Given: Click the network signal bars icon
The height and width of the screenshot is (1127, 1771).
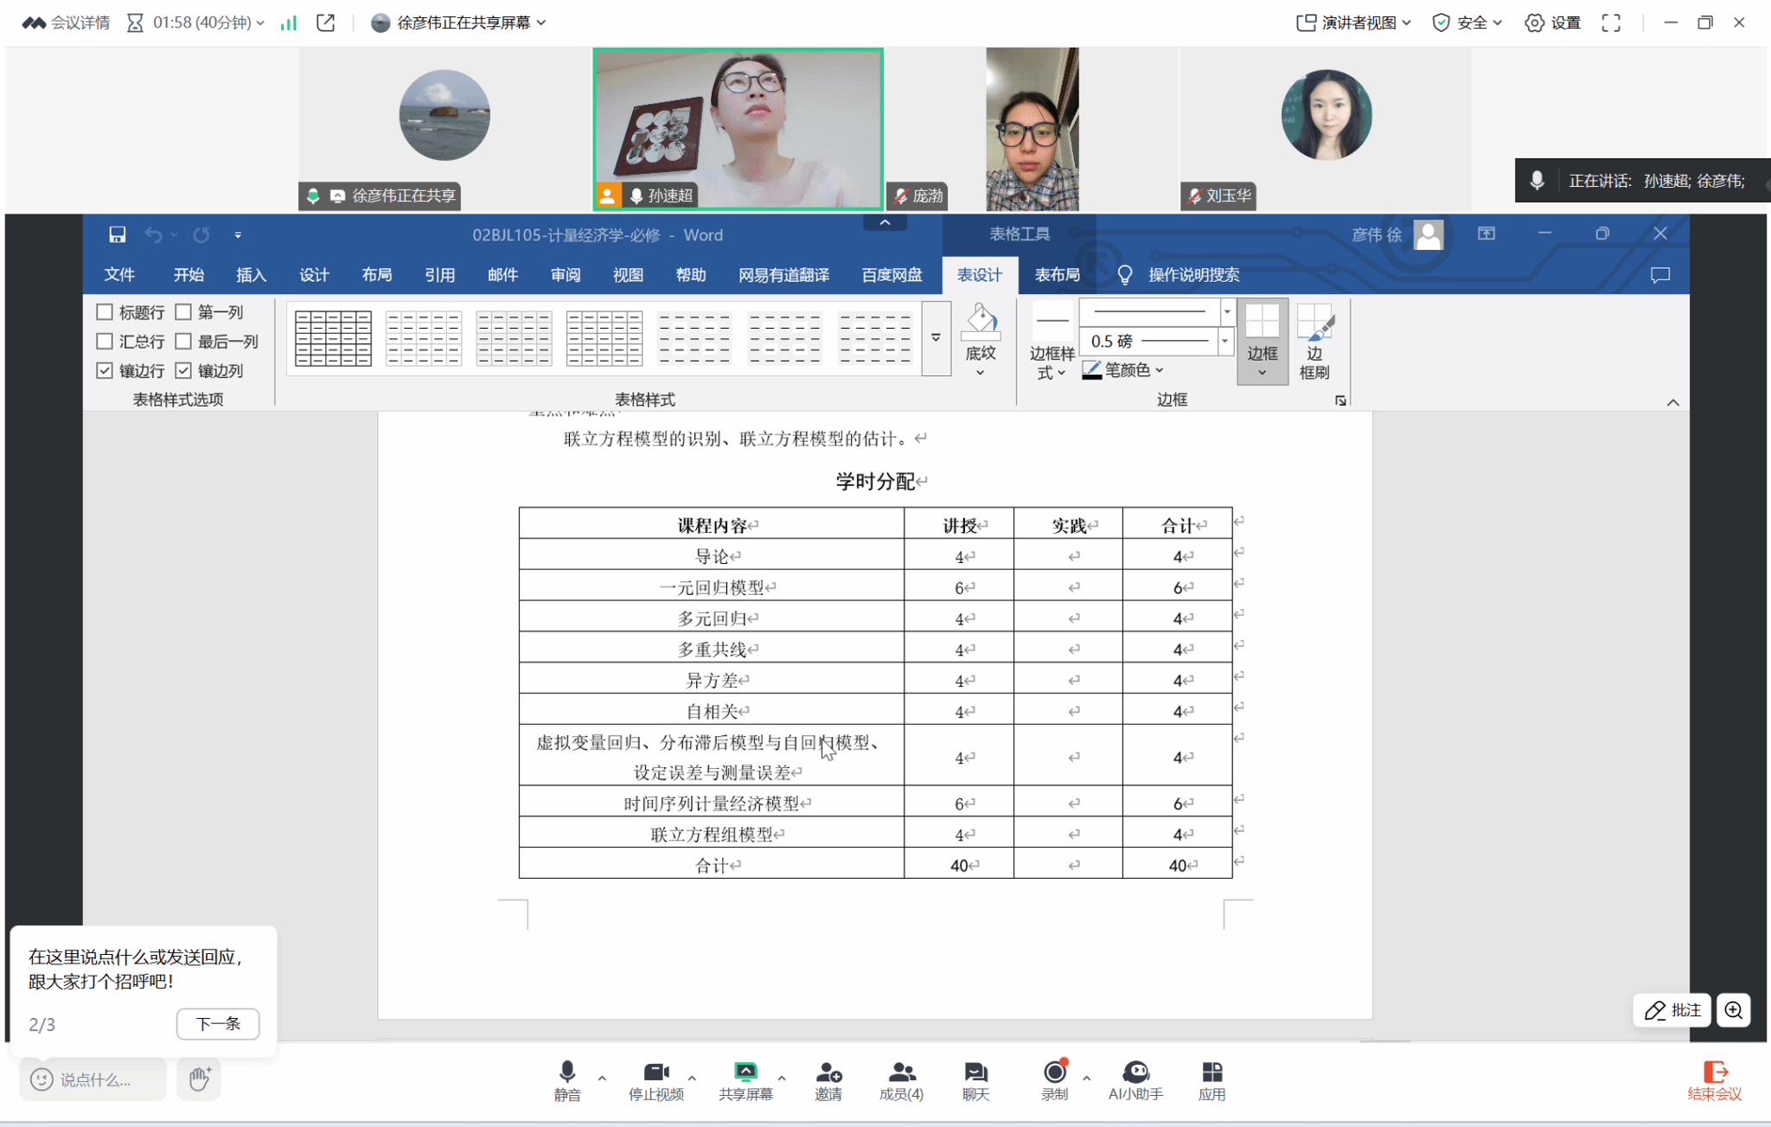Looking at the screenshot, I should click(x=289, y=23).
